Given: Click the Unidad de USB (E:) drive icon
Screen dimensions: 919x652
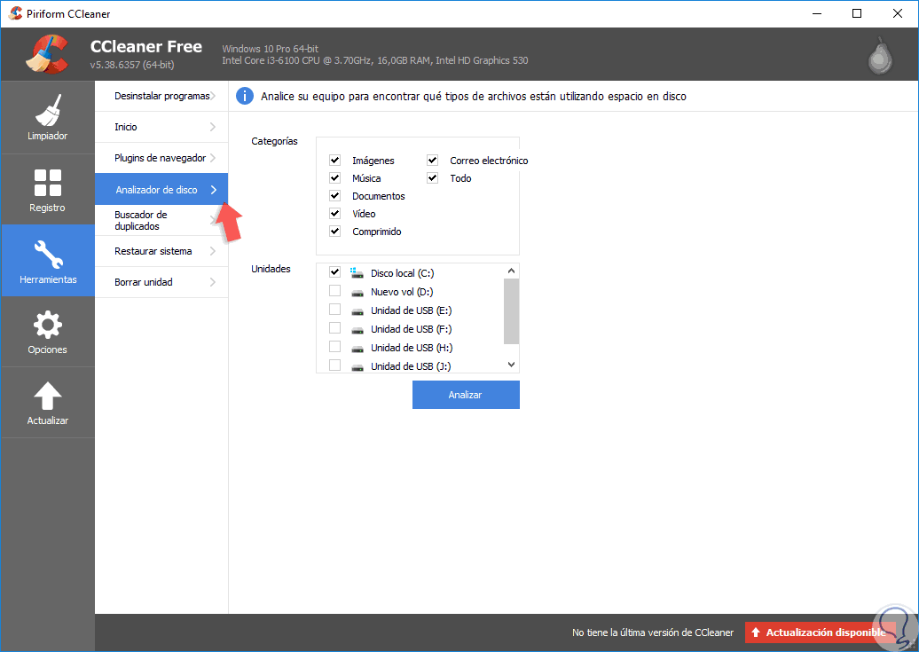Looking at the screenshot, I should click(x=357, y=311).
